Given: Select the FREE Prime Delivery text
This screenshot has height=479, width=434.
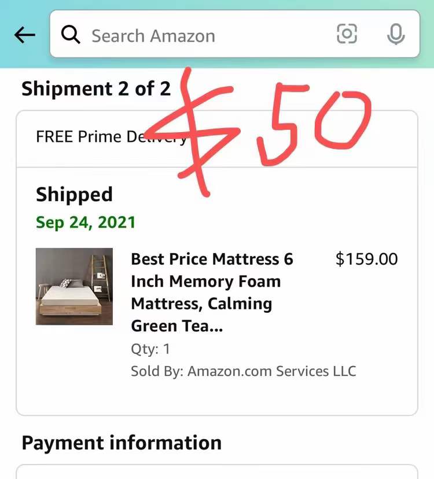Looking at the screenshot, I should (x=112, y=137).
